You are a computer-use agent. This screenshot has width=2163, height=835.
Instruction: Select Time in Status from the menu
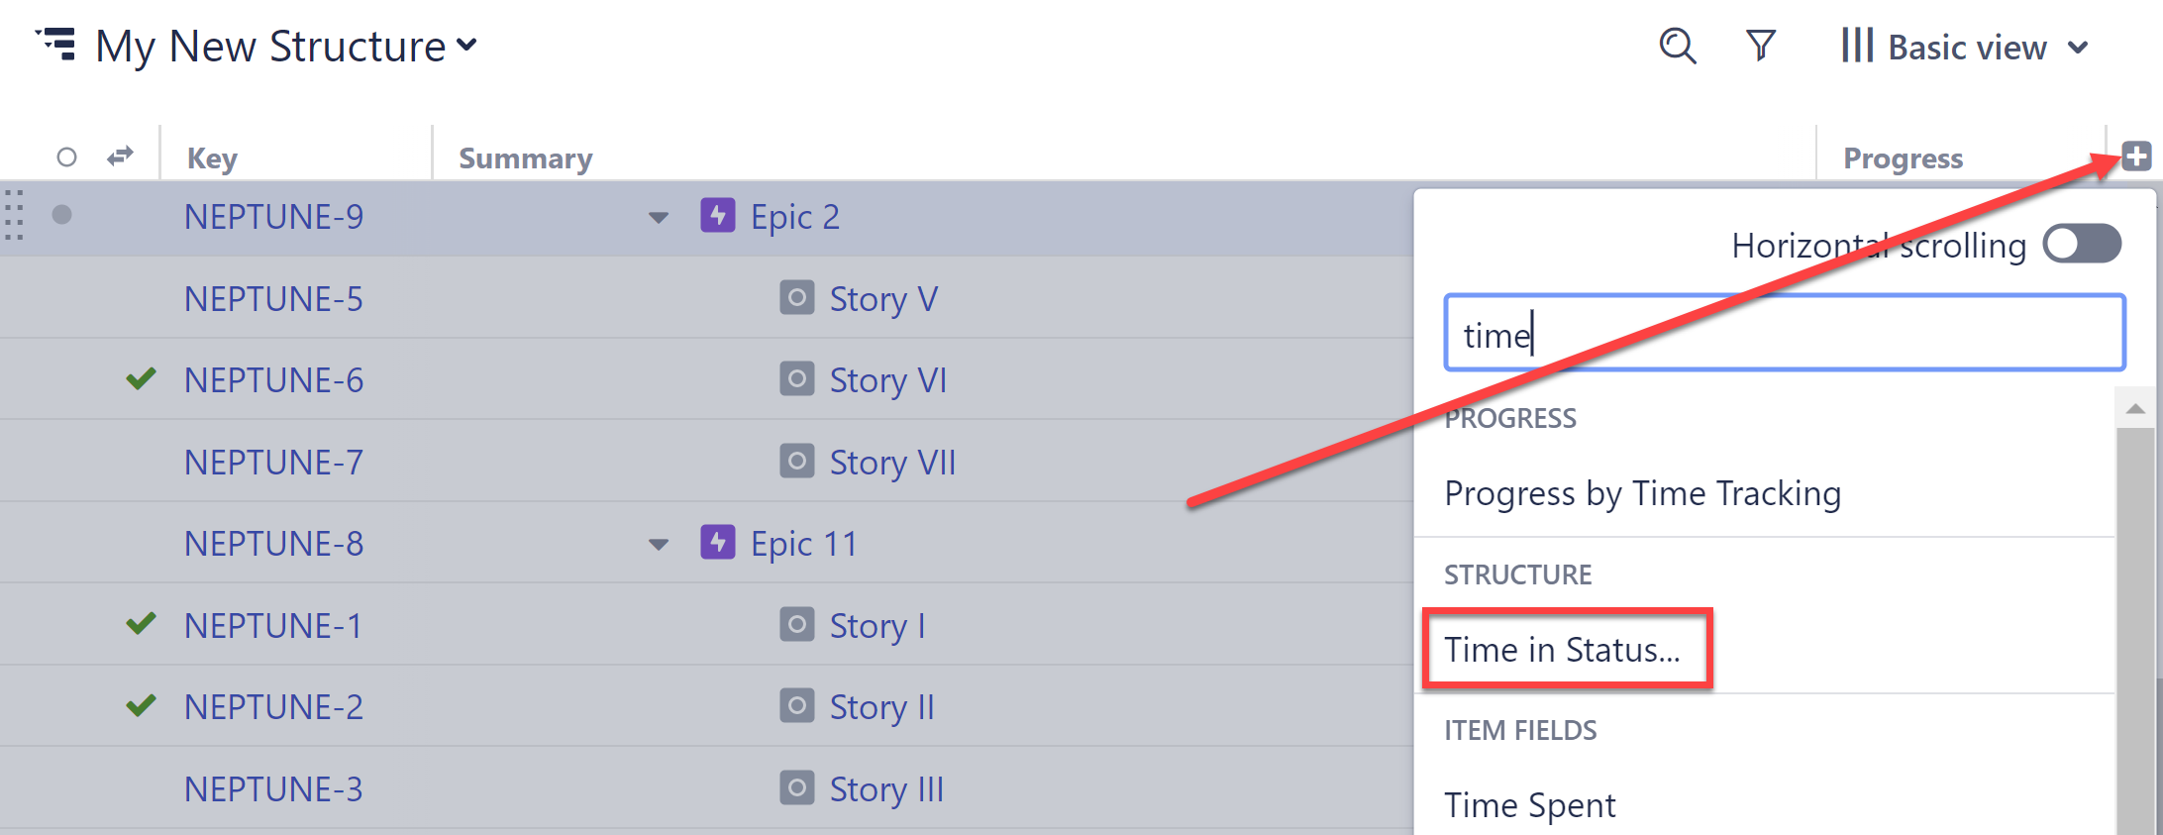click(x=1563, y=650)
